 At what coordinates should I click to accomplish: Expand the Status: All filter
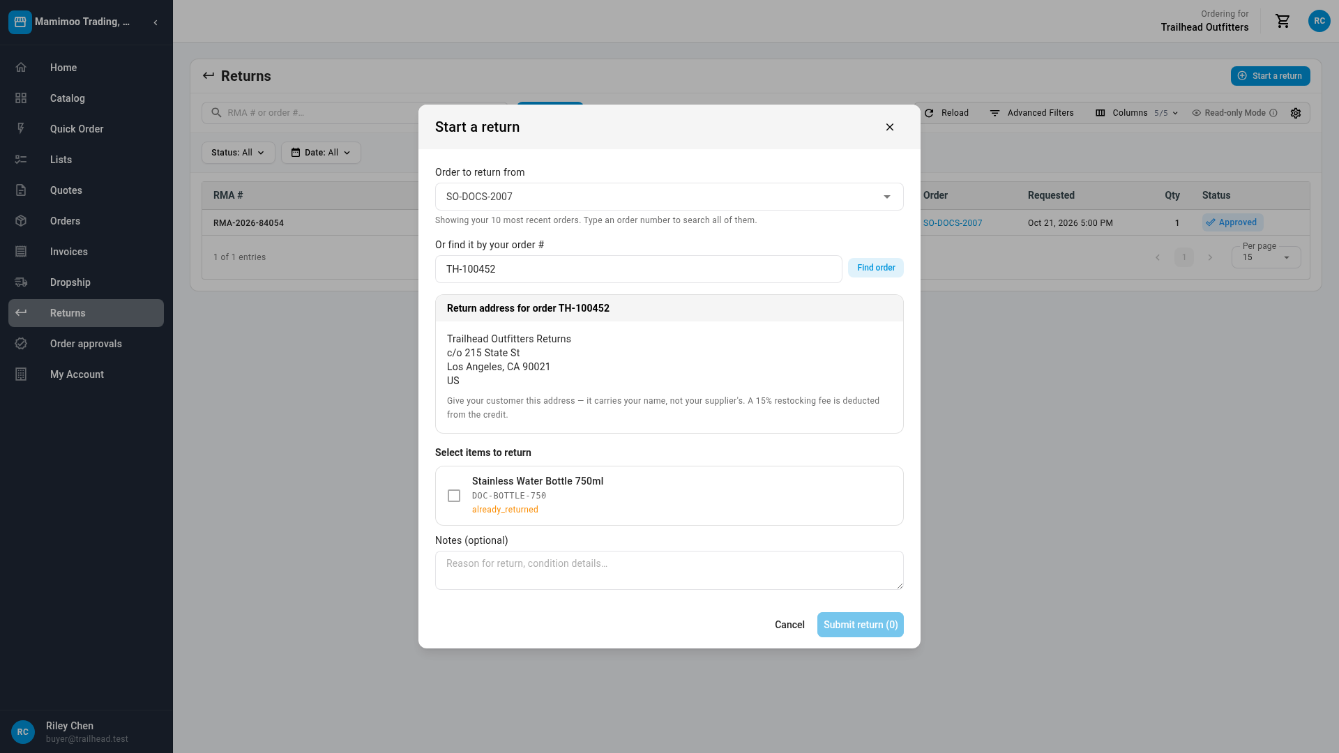pyautogui.click(x=239, y=153)
